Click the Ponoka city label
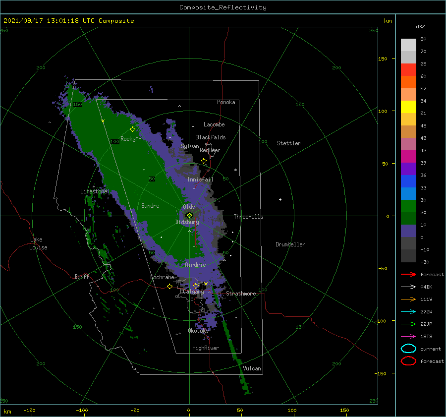Screen dimensions: 446x417 226,102
